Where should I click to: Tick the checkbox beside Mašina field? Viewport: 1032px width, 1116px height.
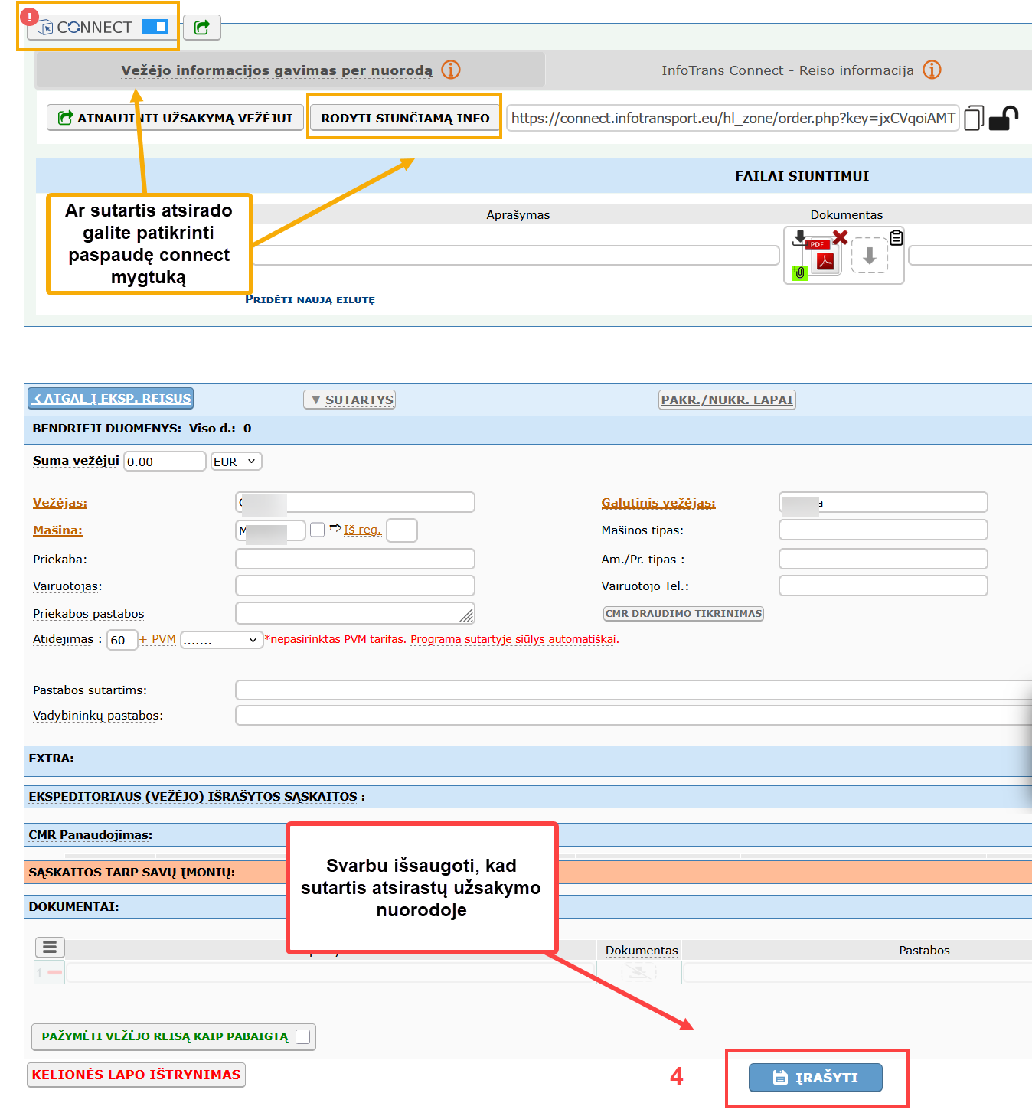tap(317, 530)
